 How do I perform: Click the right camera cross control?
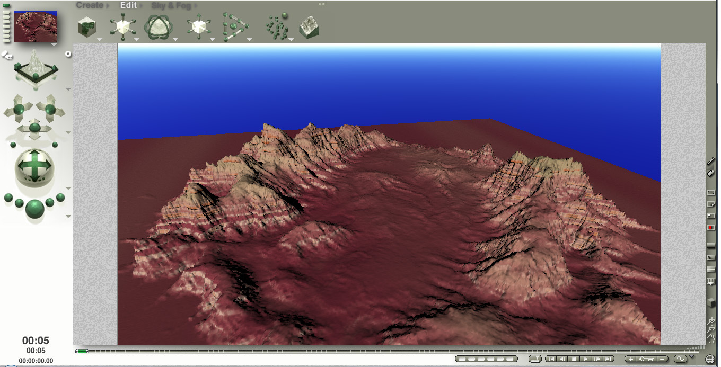(x=50, y=109)
